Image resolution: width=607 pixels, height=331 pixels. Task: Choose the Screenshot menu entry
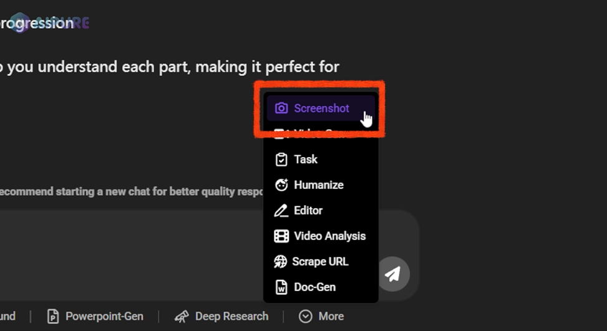(321, 108)
